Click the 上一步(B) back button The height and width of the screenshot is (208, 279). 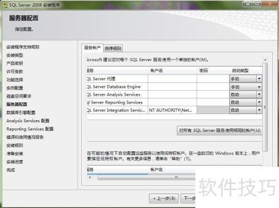(x=164, y=199)
